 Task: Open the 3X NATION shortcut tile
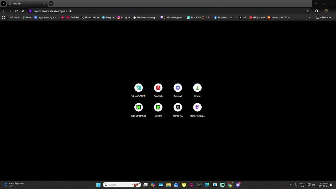pos(138,91)
